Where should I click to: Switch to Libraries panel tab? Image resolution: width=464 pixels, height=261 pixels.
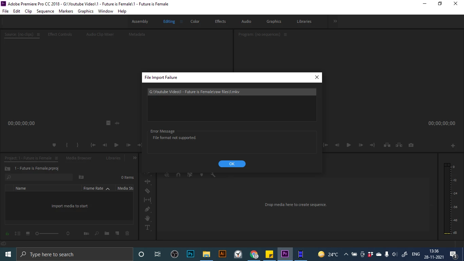(113, 158)
